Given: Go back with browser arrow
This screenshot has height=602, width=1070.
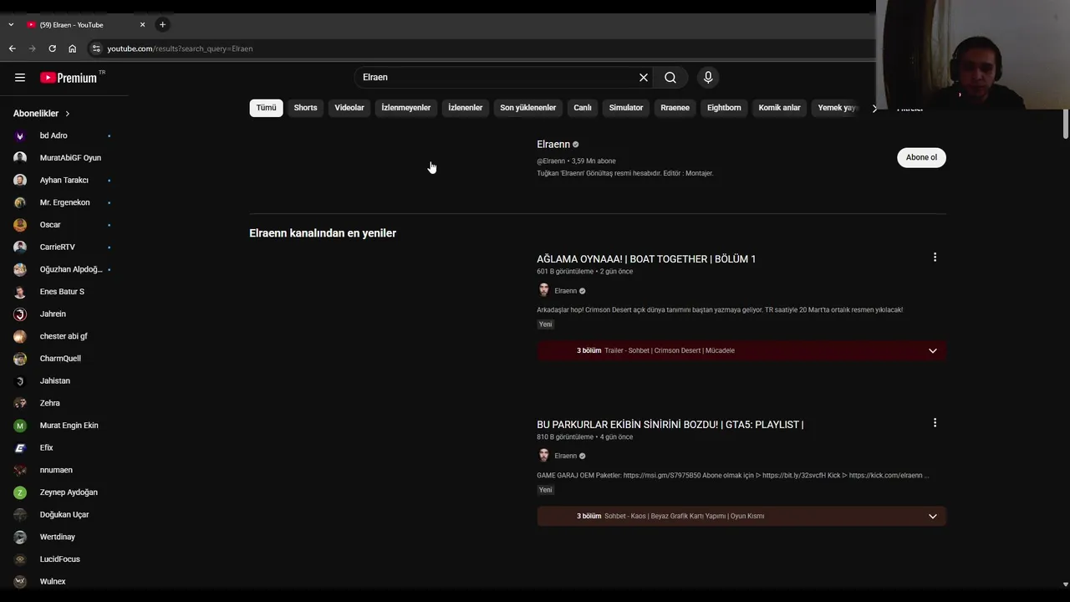Looking at the screenshot, I should [x=13, y=48].
